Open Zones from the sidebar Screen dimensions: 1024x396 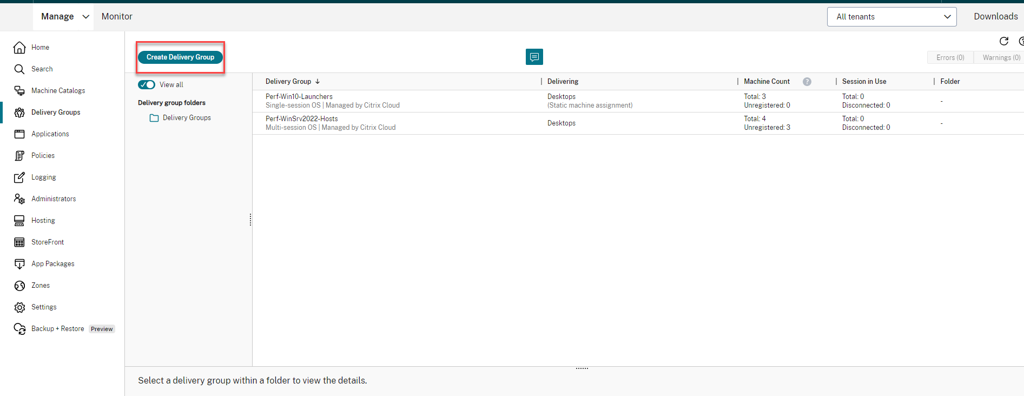point(41,286)
